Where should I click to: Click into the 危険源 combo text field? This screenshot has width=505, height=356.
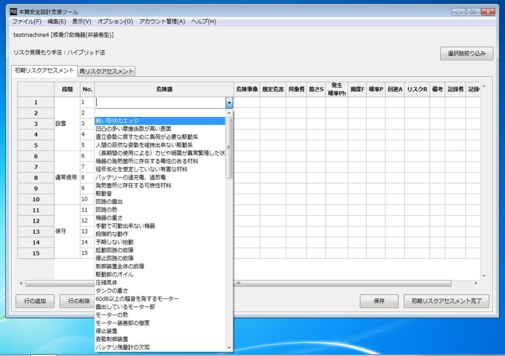(160, 103)
